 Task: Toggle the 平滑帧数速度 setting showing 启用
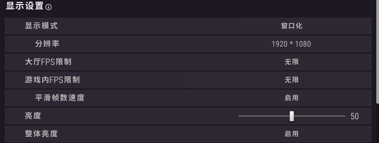291,98
